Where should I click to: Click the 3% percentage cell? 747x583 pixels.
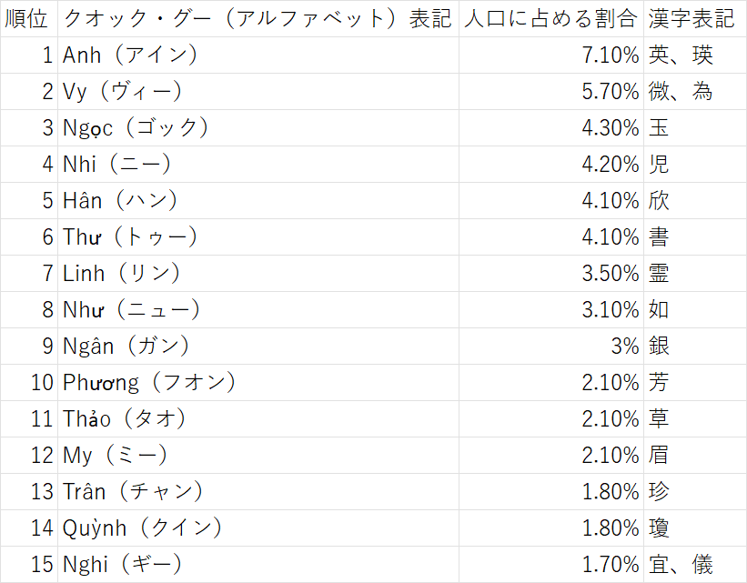coord(551,347)
